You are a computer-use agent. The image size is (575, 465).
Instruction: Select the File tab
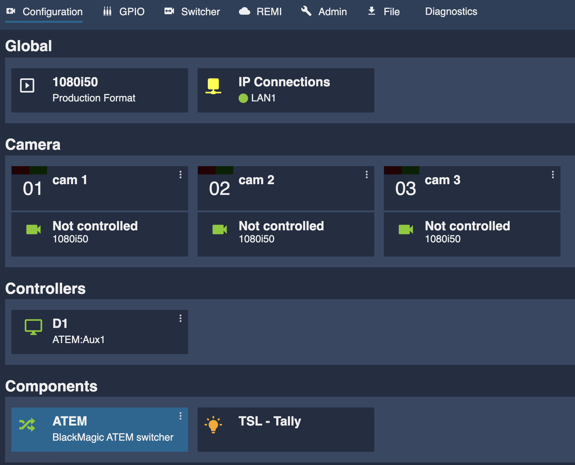coord(384,12)
